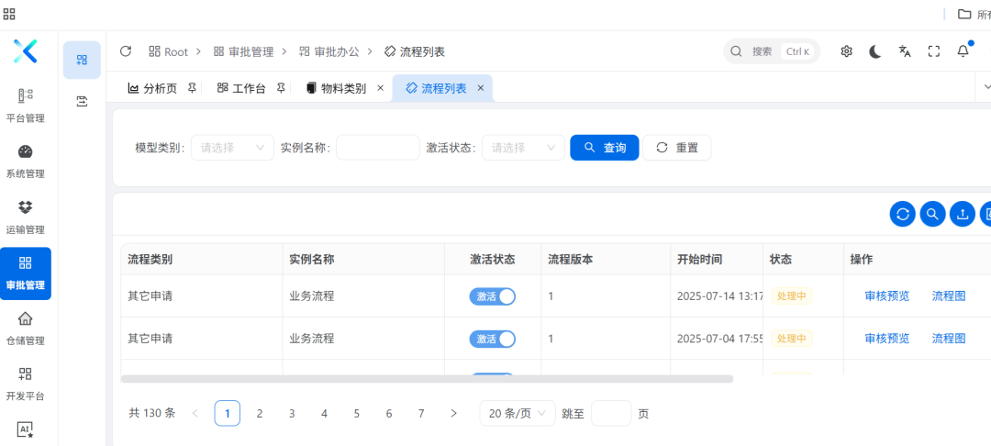
Task: Toggle dark mode with the moon icon
Action: coord(875,51)
